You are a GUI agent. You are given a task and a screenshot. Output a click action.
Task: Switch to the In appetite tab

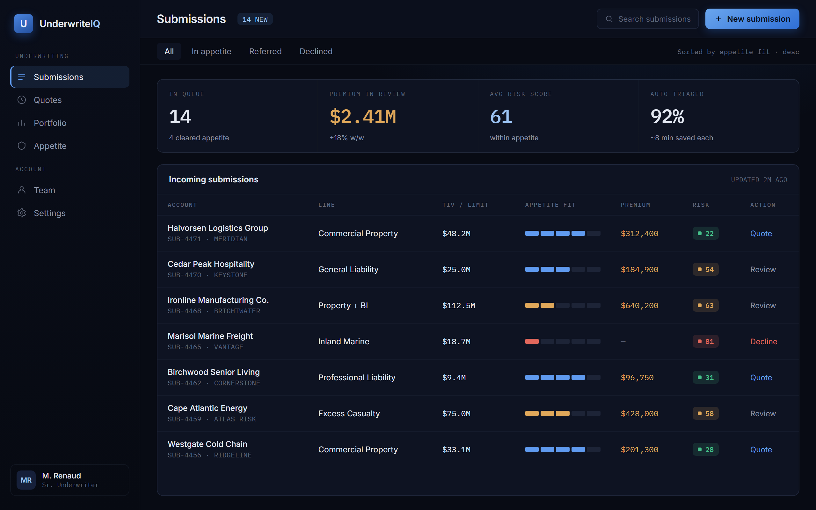pos(211,51)
